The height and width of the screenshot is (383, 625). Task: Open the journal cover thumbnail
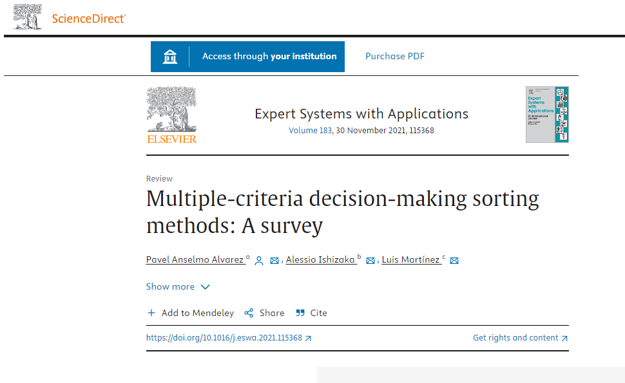(547, 115)
